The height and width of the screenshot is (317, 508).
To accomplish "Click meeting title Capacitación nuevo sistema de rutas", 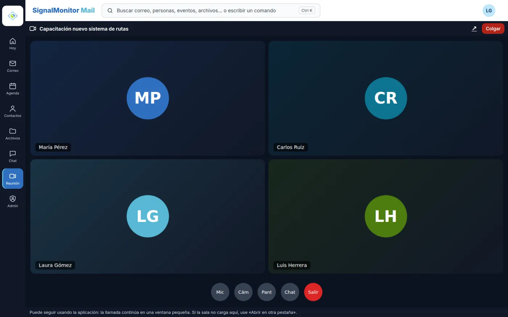I will pyautogui.click(x=84, y=29).
